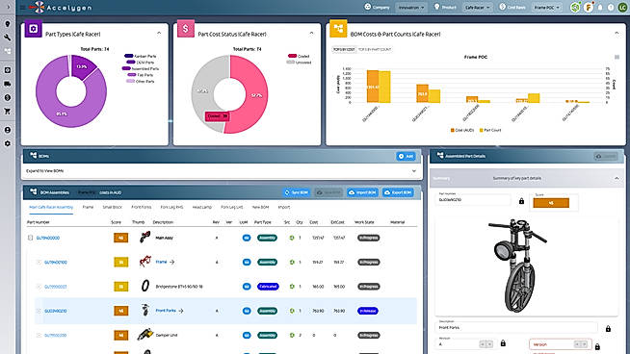Screen dimensions: 630x354
Task: Click the Bridgestone tyre thumbnail
Action: click(145, 286)
